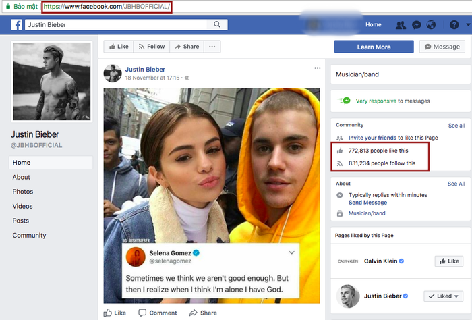Click the 831,234 people follow this text

pos(382,163)
